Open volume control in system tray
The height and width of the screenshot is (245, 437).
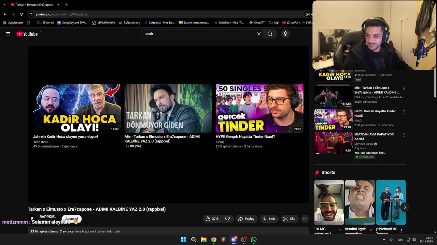414,240
